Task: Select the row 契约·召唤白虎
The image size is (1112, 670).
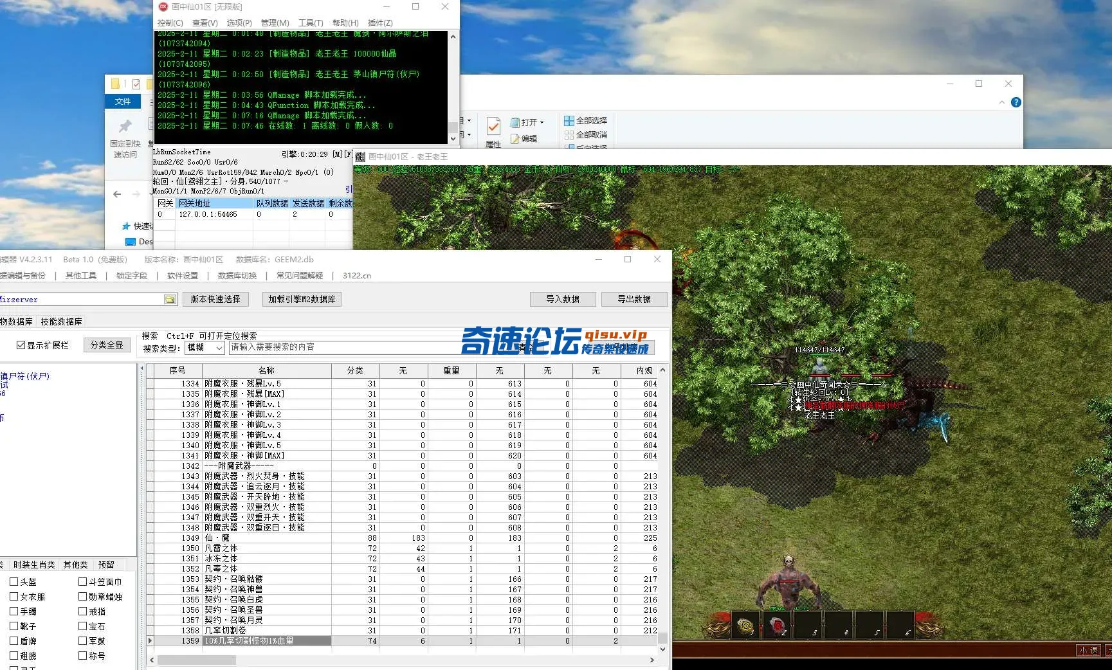Action: point(403,600)
